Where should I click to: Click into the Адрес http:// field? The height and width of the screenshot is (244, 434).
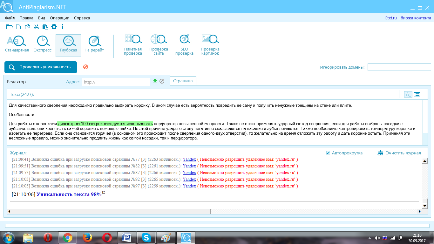[x=116, y=82]
